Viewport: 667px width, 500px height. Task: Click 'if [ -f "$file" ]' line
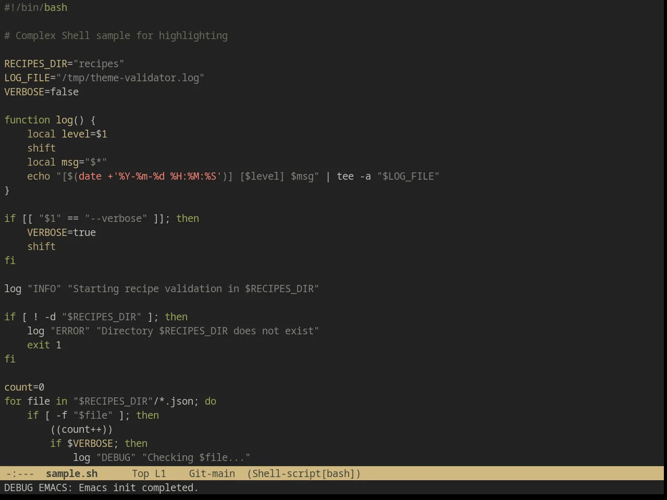click(93, 416)
